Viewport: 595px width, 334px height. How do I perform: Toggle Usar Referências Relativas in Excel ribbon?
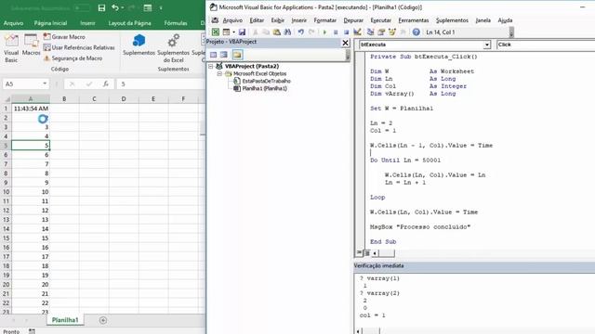click(x=79, y=47)
